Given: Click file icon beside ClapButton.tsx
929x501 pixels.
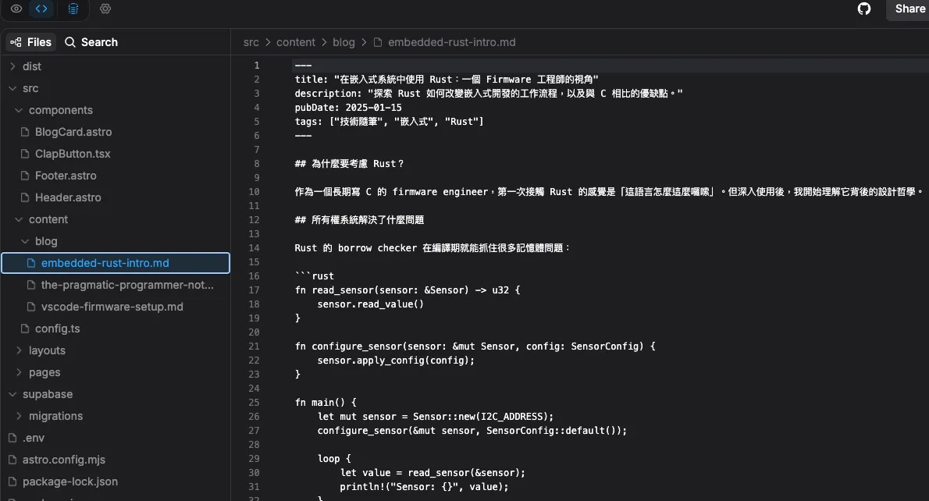Looking at the screenshot, I should point(25,154).
